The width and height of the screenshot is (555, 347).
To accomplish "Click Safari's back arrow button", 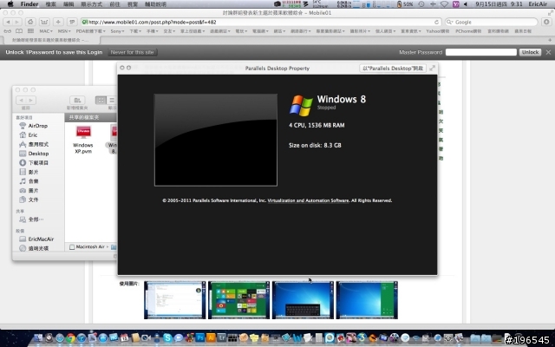I will (x=8, y=22).
